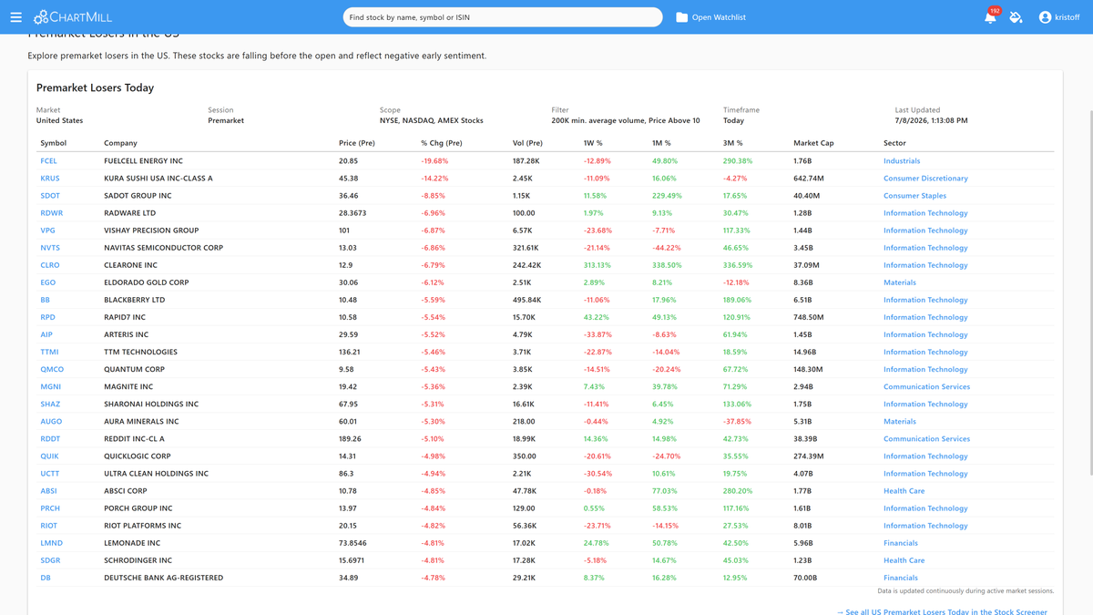This screenshot has height=615, width=1093.
Task: Open the QMCO symbol link
Action: click(x=52, y=369)
